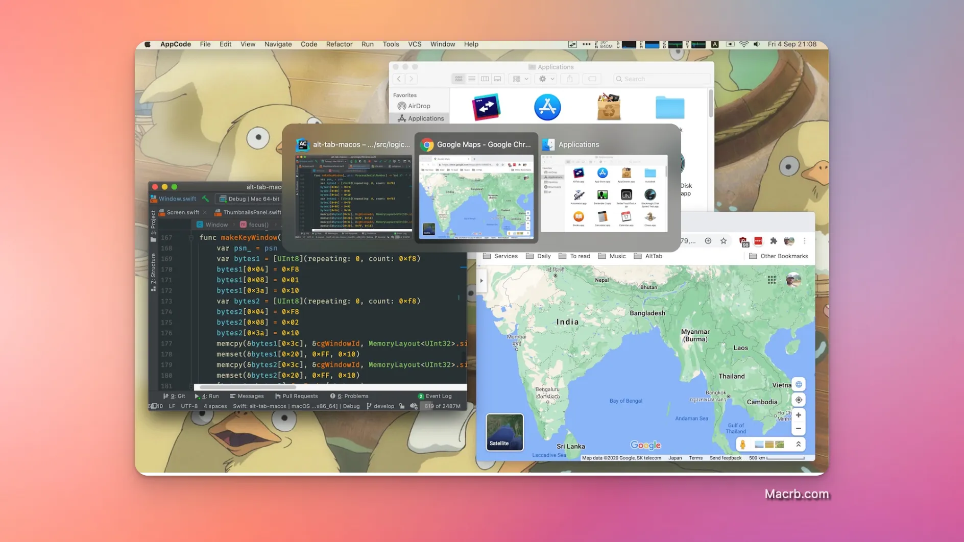Viewport: 964px width, 542px height.
Task: Open the Chrome three-dot menu
Action: [805, 241]
